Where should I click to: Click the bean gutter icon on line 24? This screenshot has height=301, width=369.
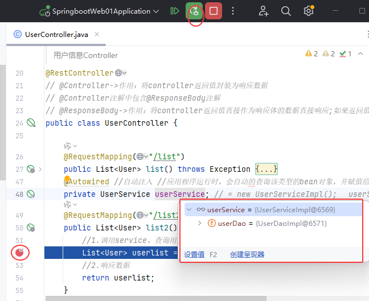click(31, 123)
